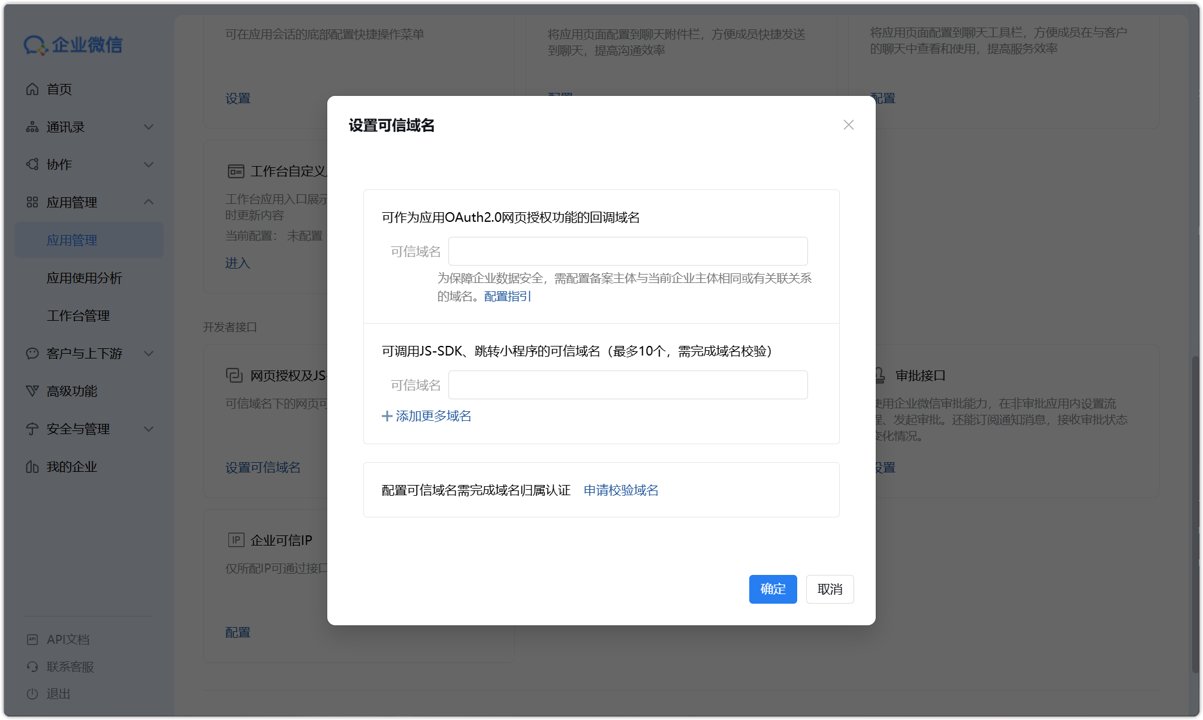
Task: Click the 联系客服 support icon
Action: [32, 667]
